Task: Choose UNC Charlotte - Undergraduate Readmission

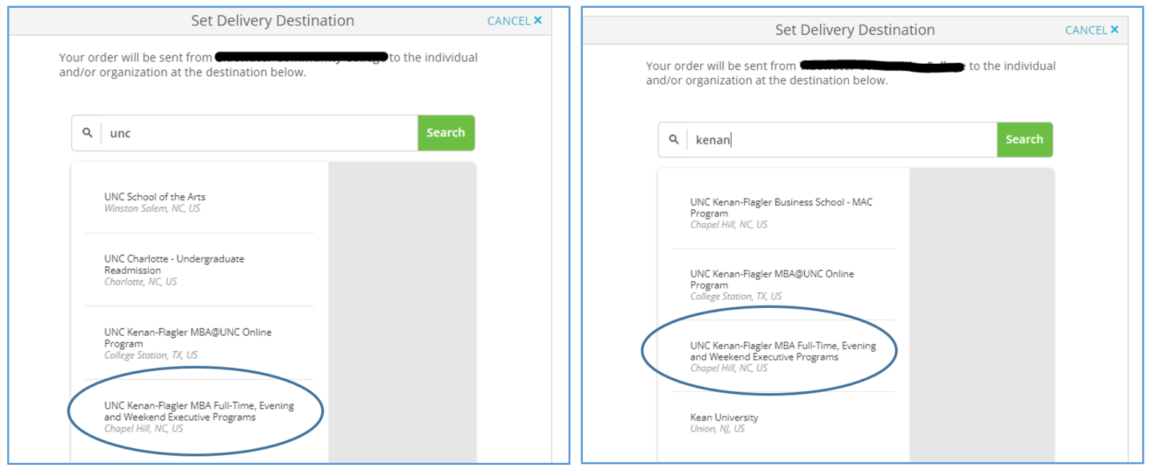Action: pyautogui.click(x=174, y=264)
